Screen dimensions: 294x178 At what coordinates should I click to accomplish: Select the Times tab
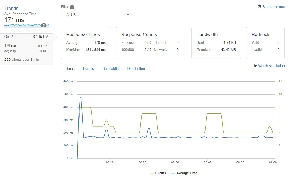click(69, 68)
